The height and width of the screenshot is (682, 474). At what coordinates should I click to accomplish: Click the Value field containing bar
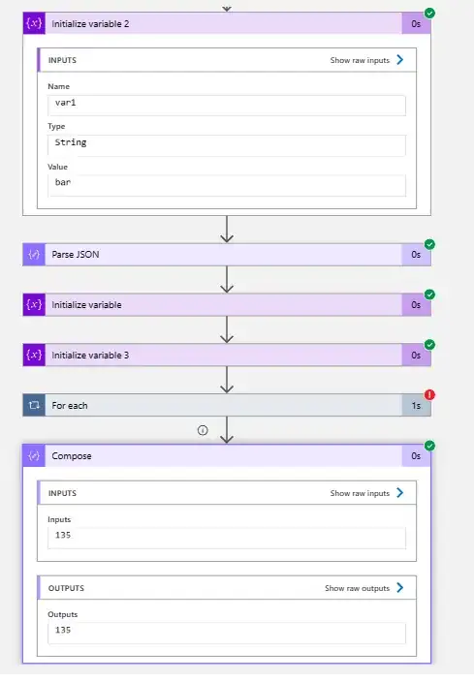[x=227, y=185]
